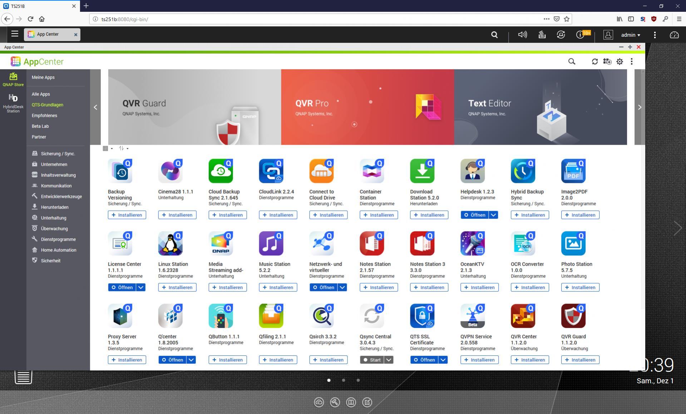Image resolution: width=686 pixels, height=414 pixels.
Task: Show Entwicklerwerkzeuge category
Action: 58,196
